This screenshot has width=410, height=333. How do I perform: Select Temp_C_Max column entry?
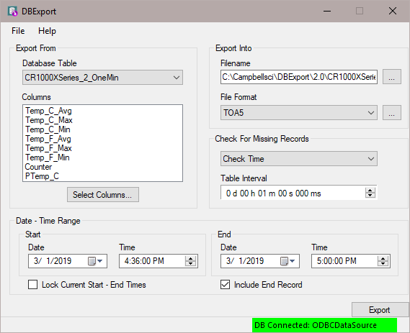(49, 120)
